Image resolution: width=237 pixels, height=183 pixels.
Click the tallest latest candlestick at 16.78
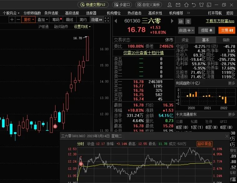tap(87, 49)
